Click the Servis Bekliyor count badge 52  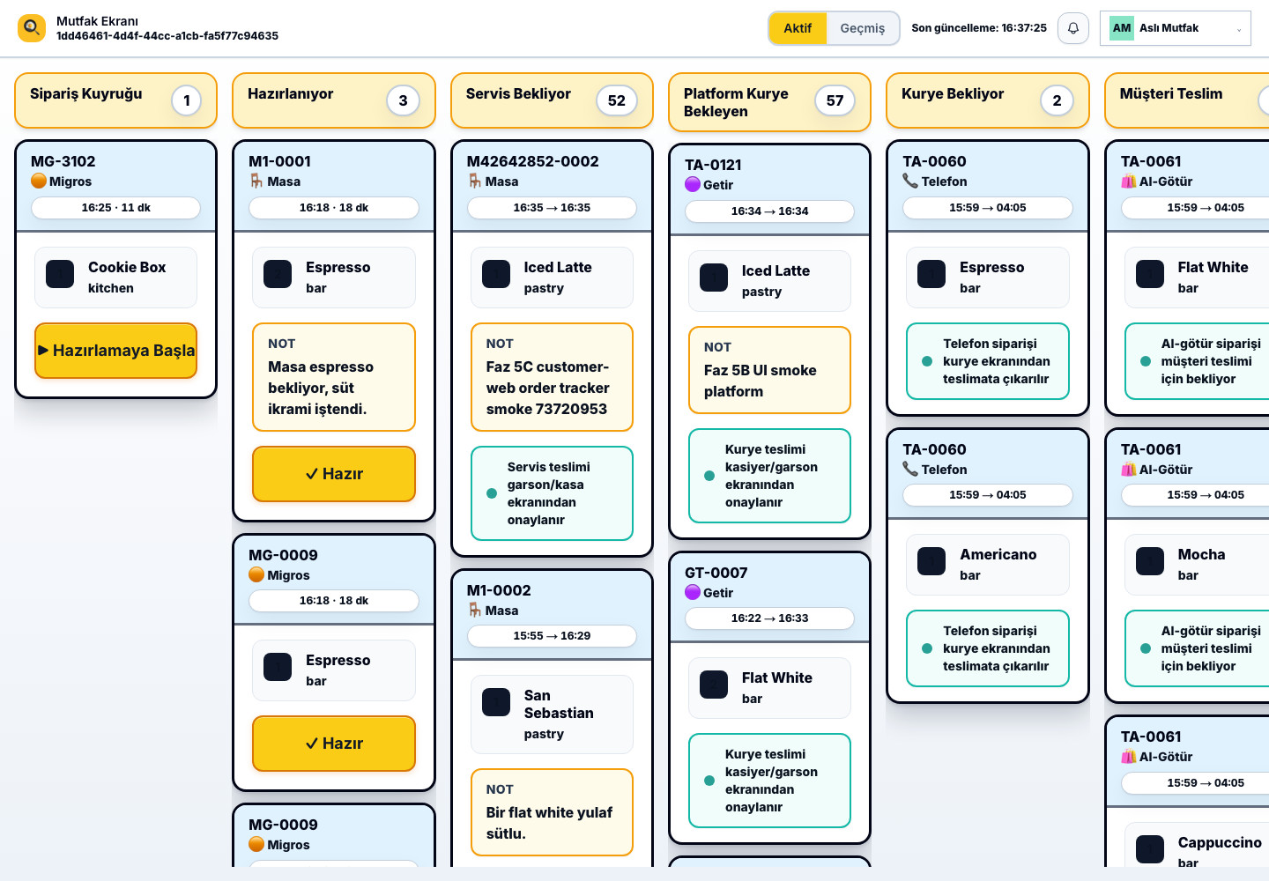point(617,100)
